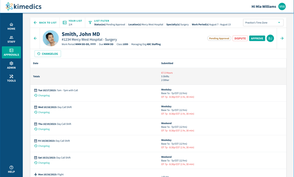The width and height of the screenshot is (294, 177).
Task: Click the BJ user avatar badge
Action: point(270,38)
